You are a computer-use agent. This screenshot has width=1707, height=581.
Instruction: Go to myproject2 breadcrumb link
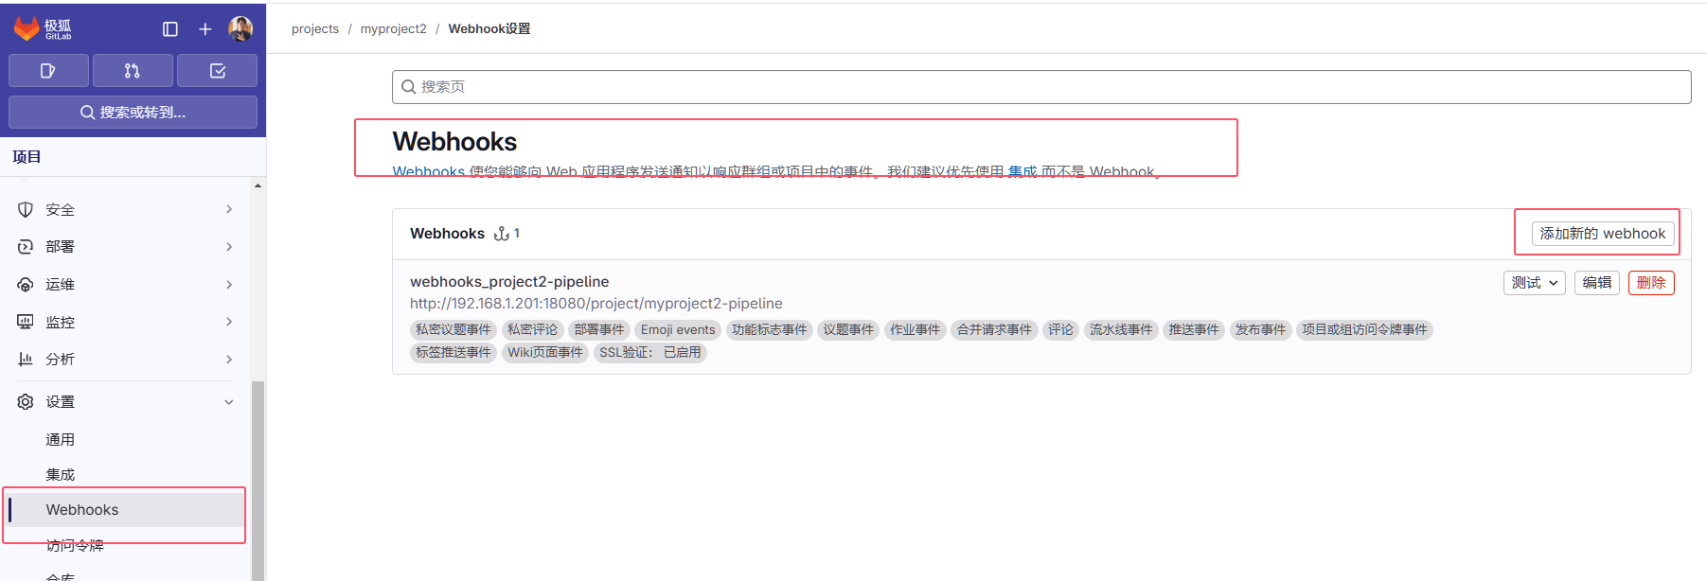pos(394,29)
